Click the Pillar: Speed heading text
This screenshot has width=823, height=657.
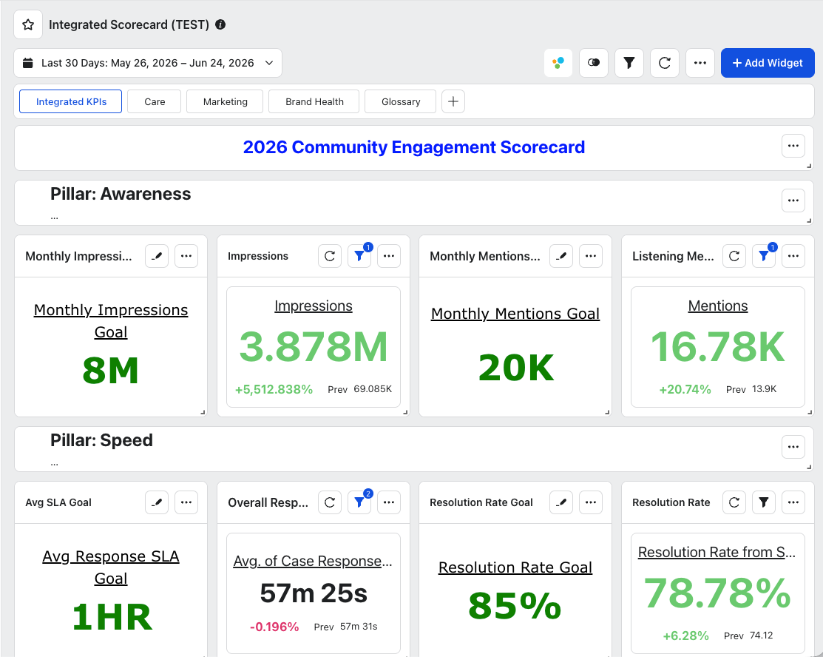(x=101, y=440)
